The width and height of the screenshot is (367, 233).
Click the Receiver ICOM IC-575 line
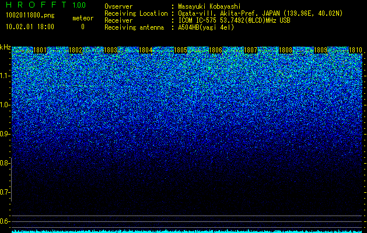click(234, 20)
